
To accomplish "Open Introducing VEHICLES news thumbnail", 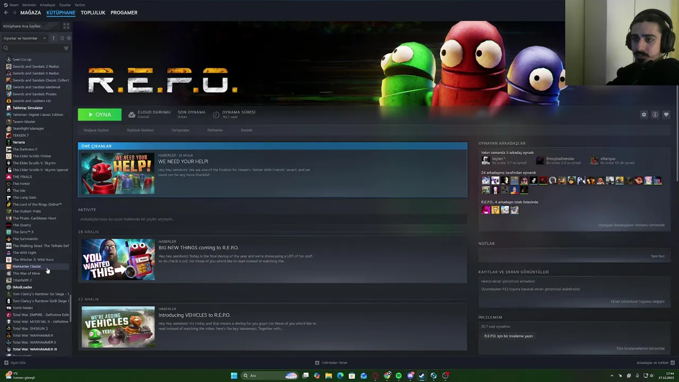I will [x=118, y=327].
